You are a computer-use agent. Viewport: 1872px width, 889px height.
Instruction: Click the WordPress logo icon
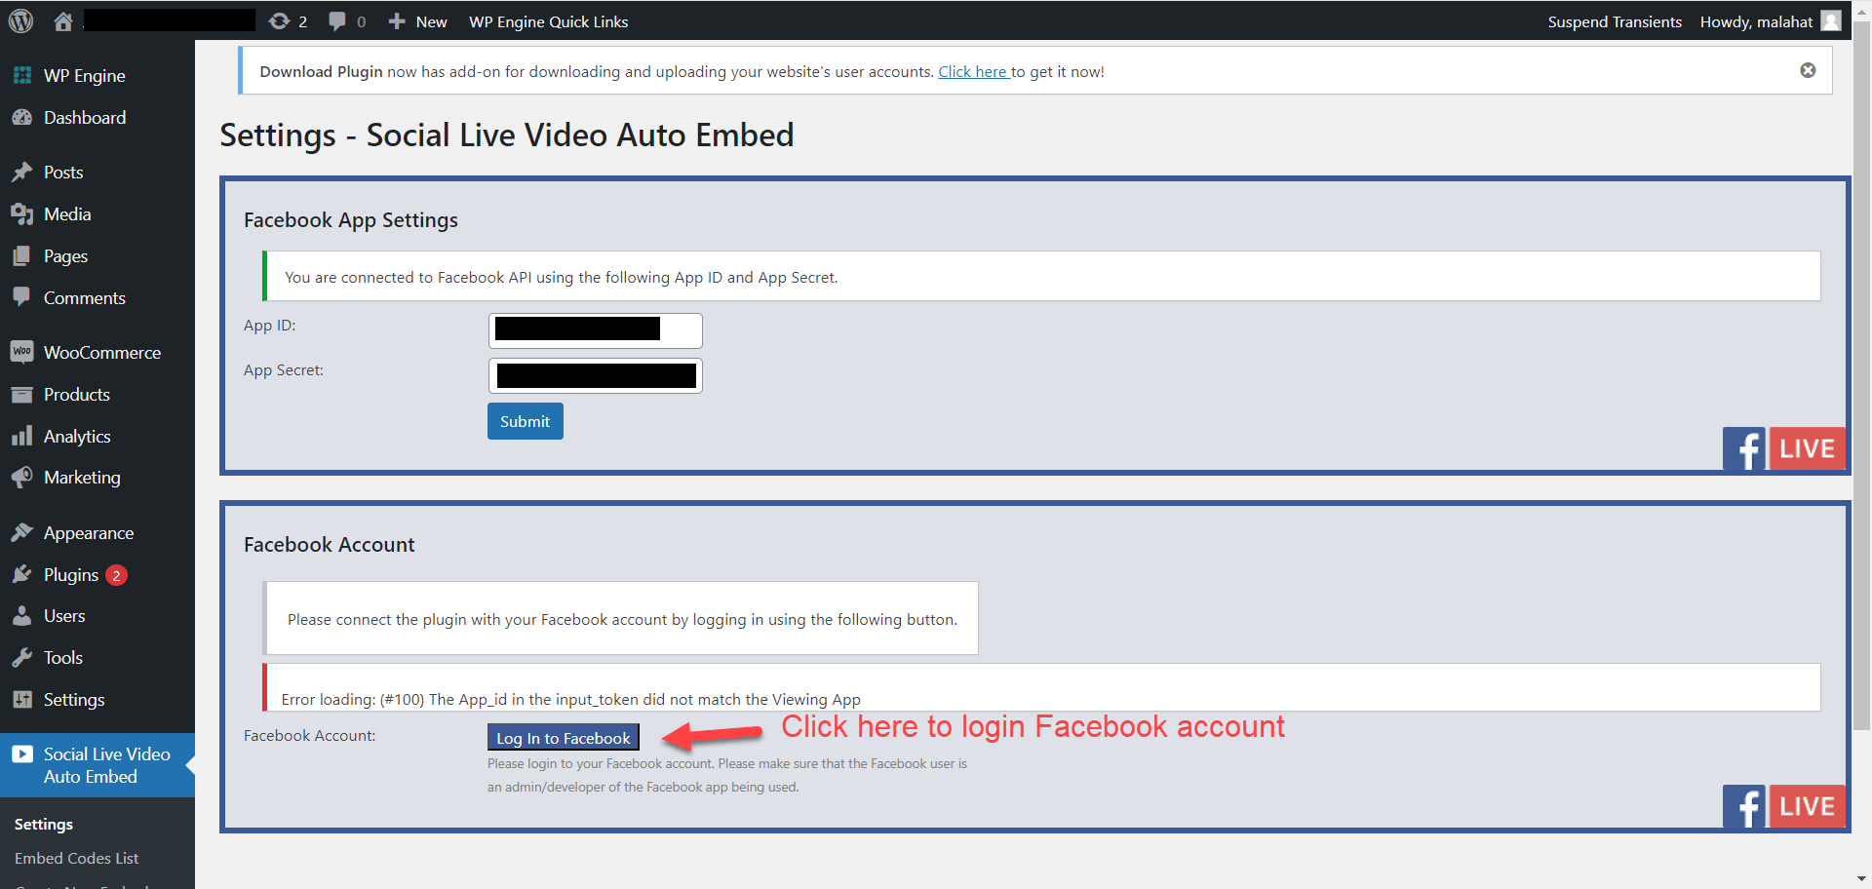[20, 20]
